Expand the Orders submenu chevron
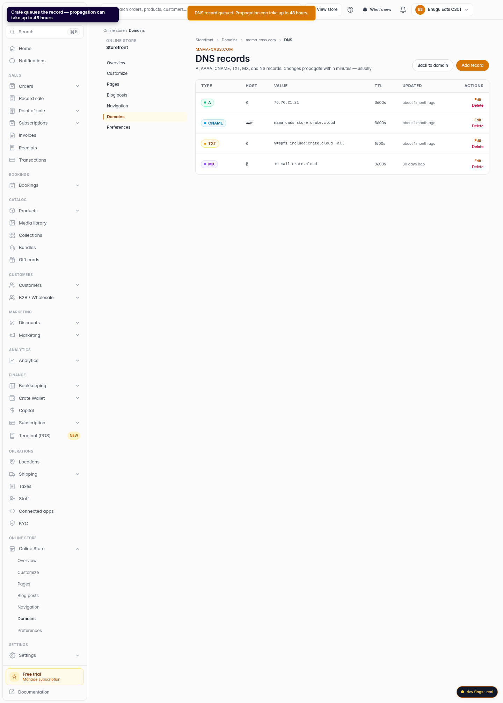 (x=78, y=86)
